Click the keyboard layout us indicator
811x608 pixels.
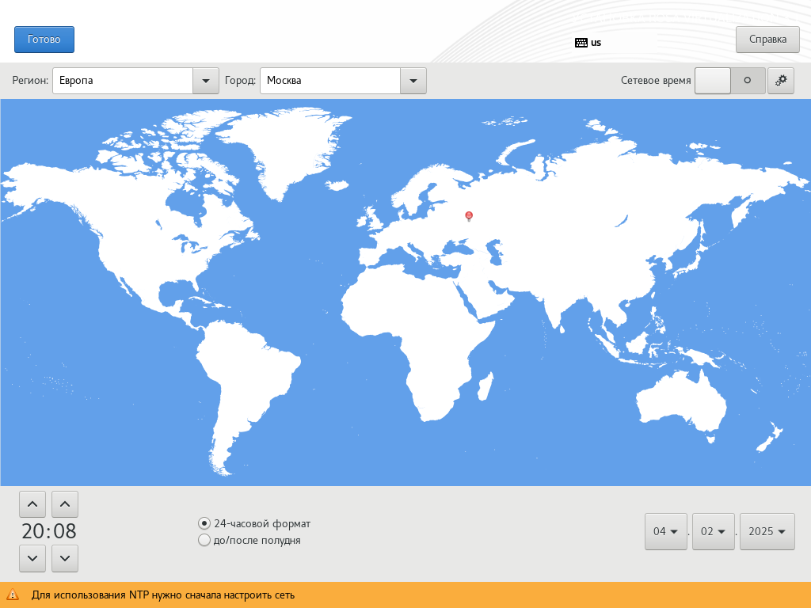click(588, 43)
